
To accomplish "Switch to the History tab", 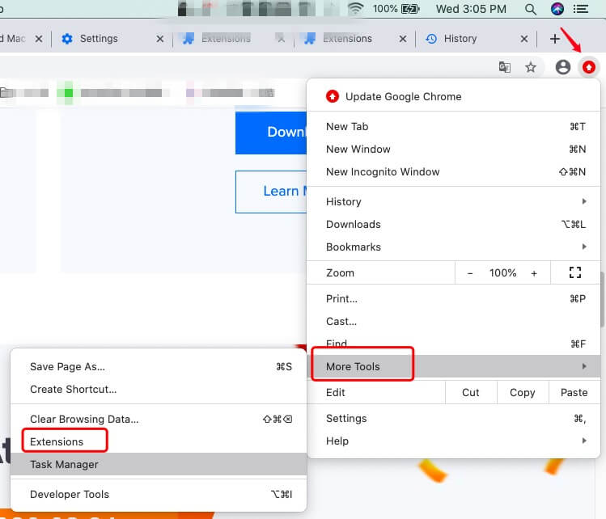I will (460, 39).
